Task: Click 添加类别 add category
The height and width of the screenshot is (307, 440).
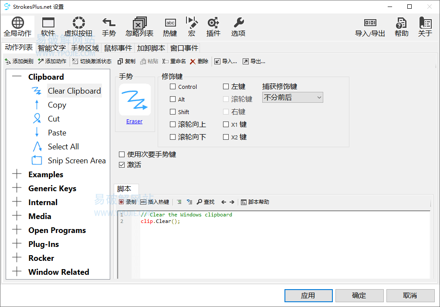Action: pos(19,61)
